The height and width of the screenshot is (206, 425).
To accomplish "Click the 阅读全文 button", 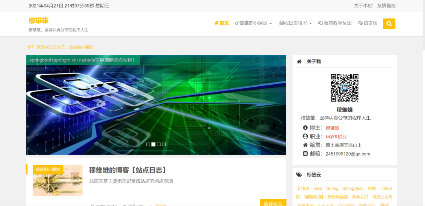I will click(x=273, y=203).
